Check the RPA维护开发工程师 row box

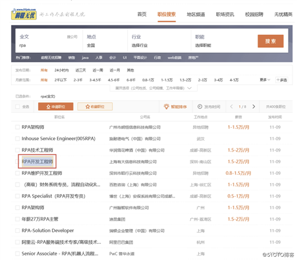pos(17,173)
